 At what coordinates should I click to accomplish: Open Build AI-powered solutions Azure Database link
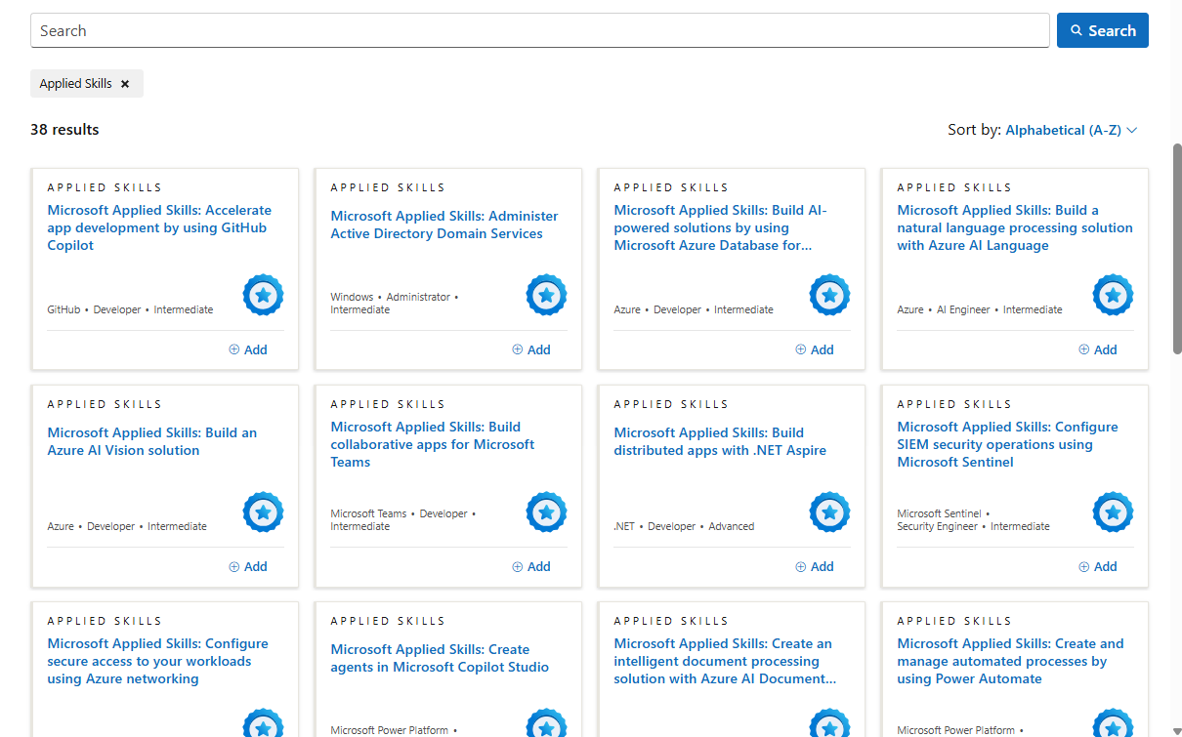pos(721,227)
